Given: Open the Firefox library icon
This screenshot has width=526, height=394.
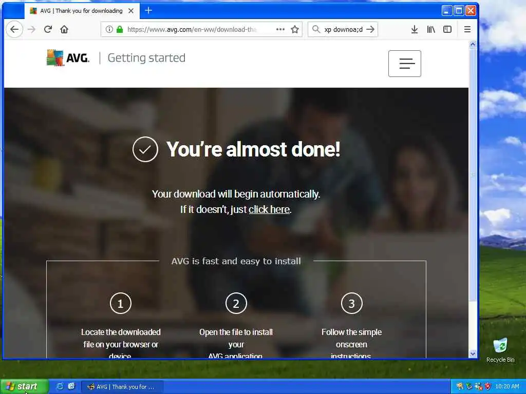Looking at the screenshot, I should click(x=431, y=29).
